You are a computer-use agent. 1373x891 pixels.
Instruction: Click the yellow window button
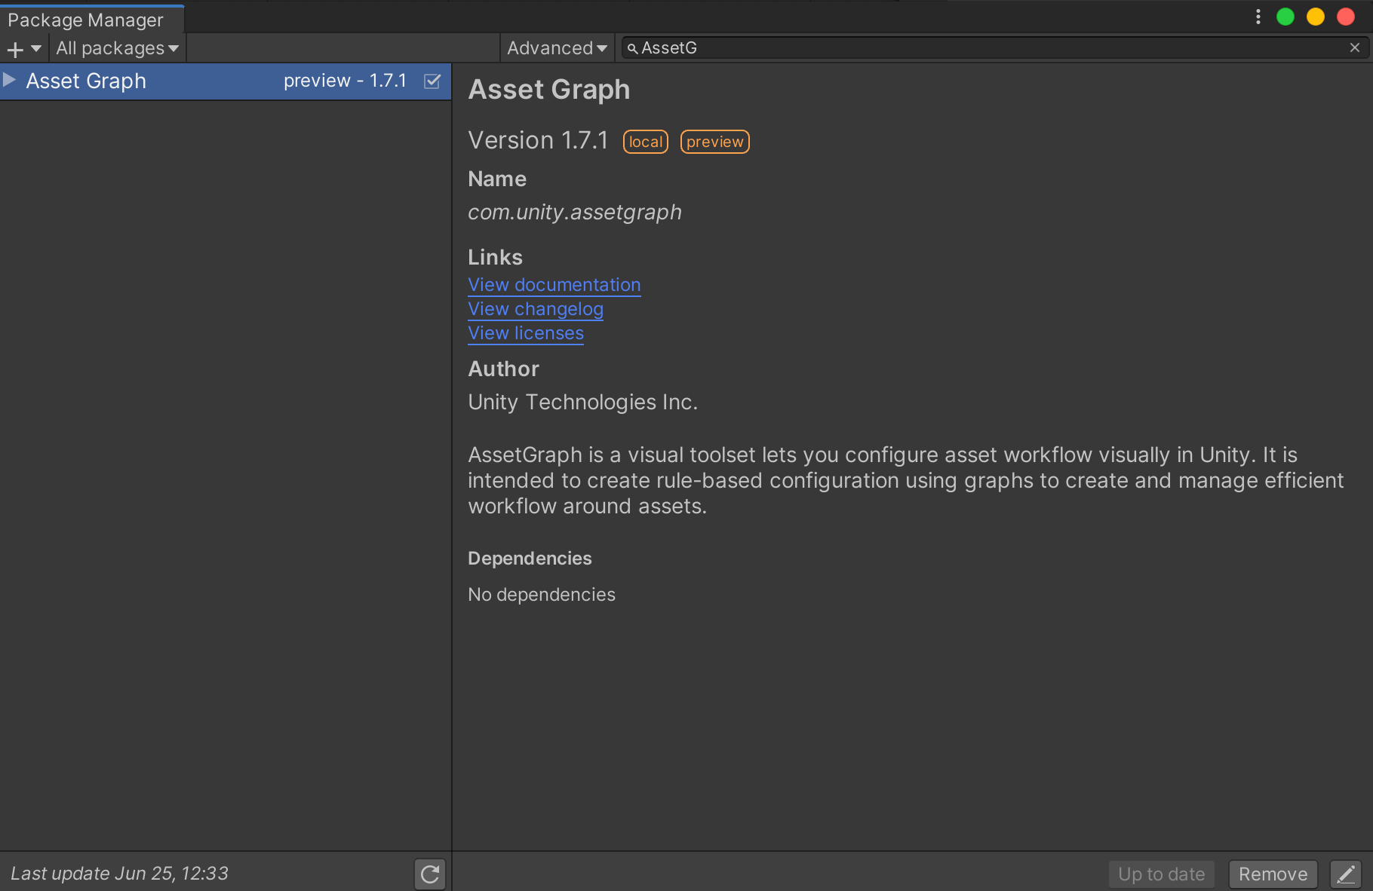(1316, 17)
